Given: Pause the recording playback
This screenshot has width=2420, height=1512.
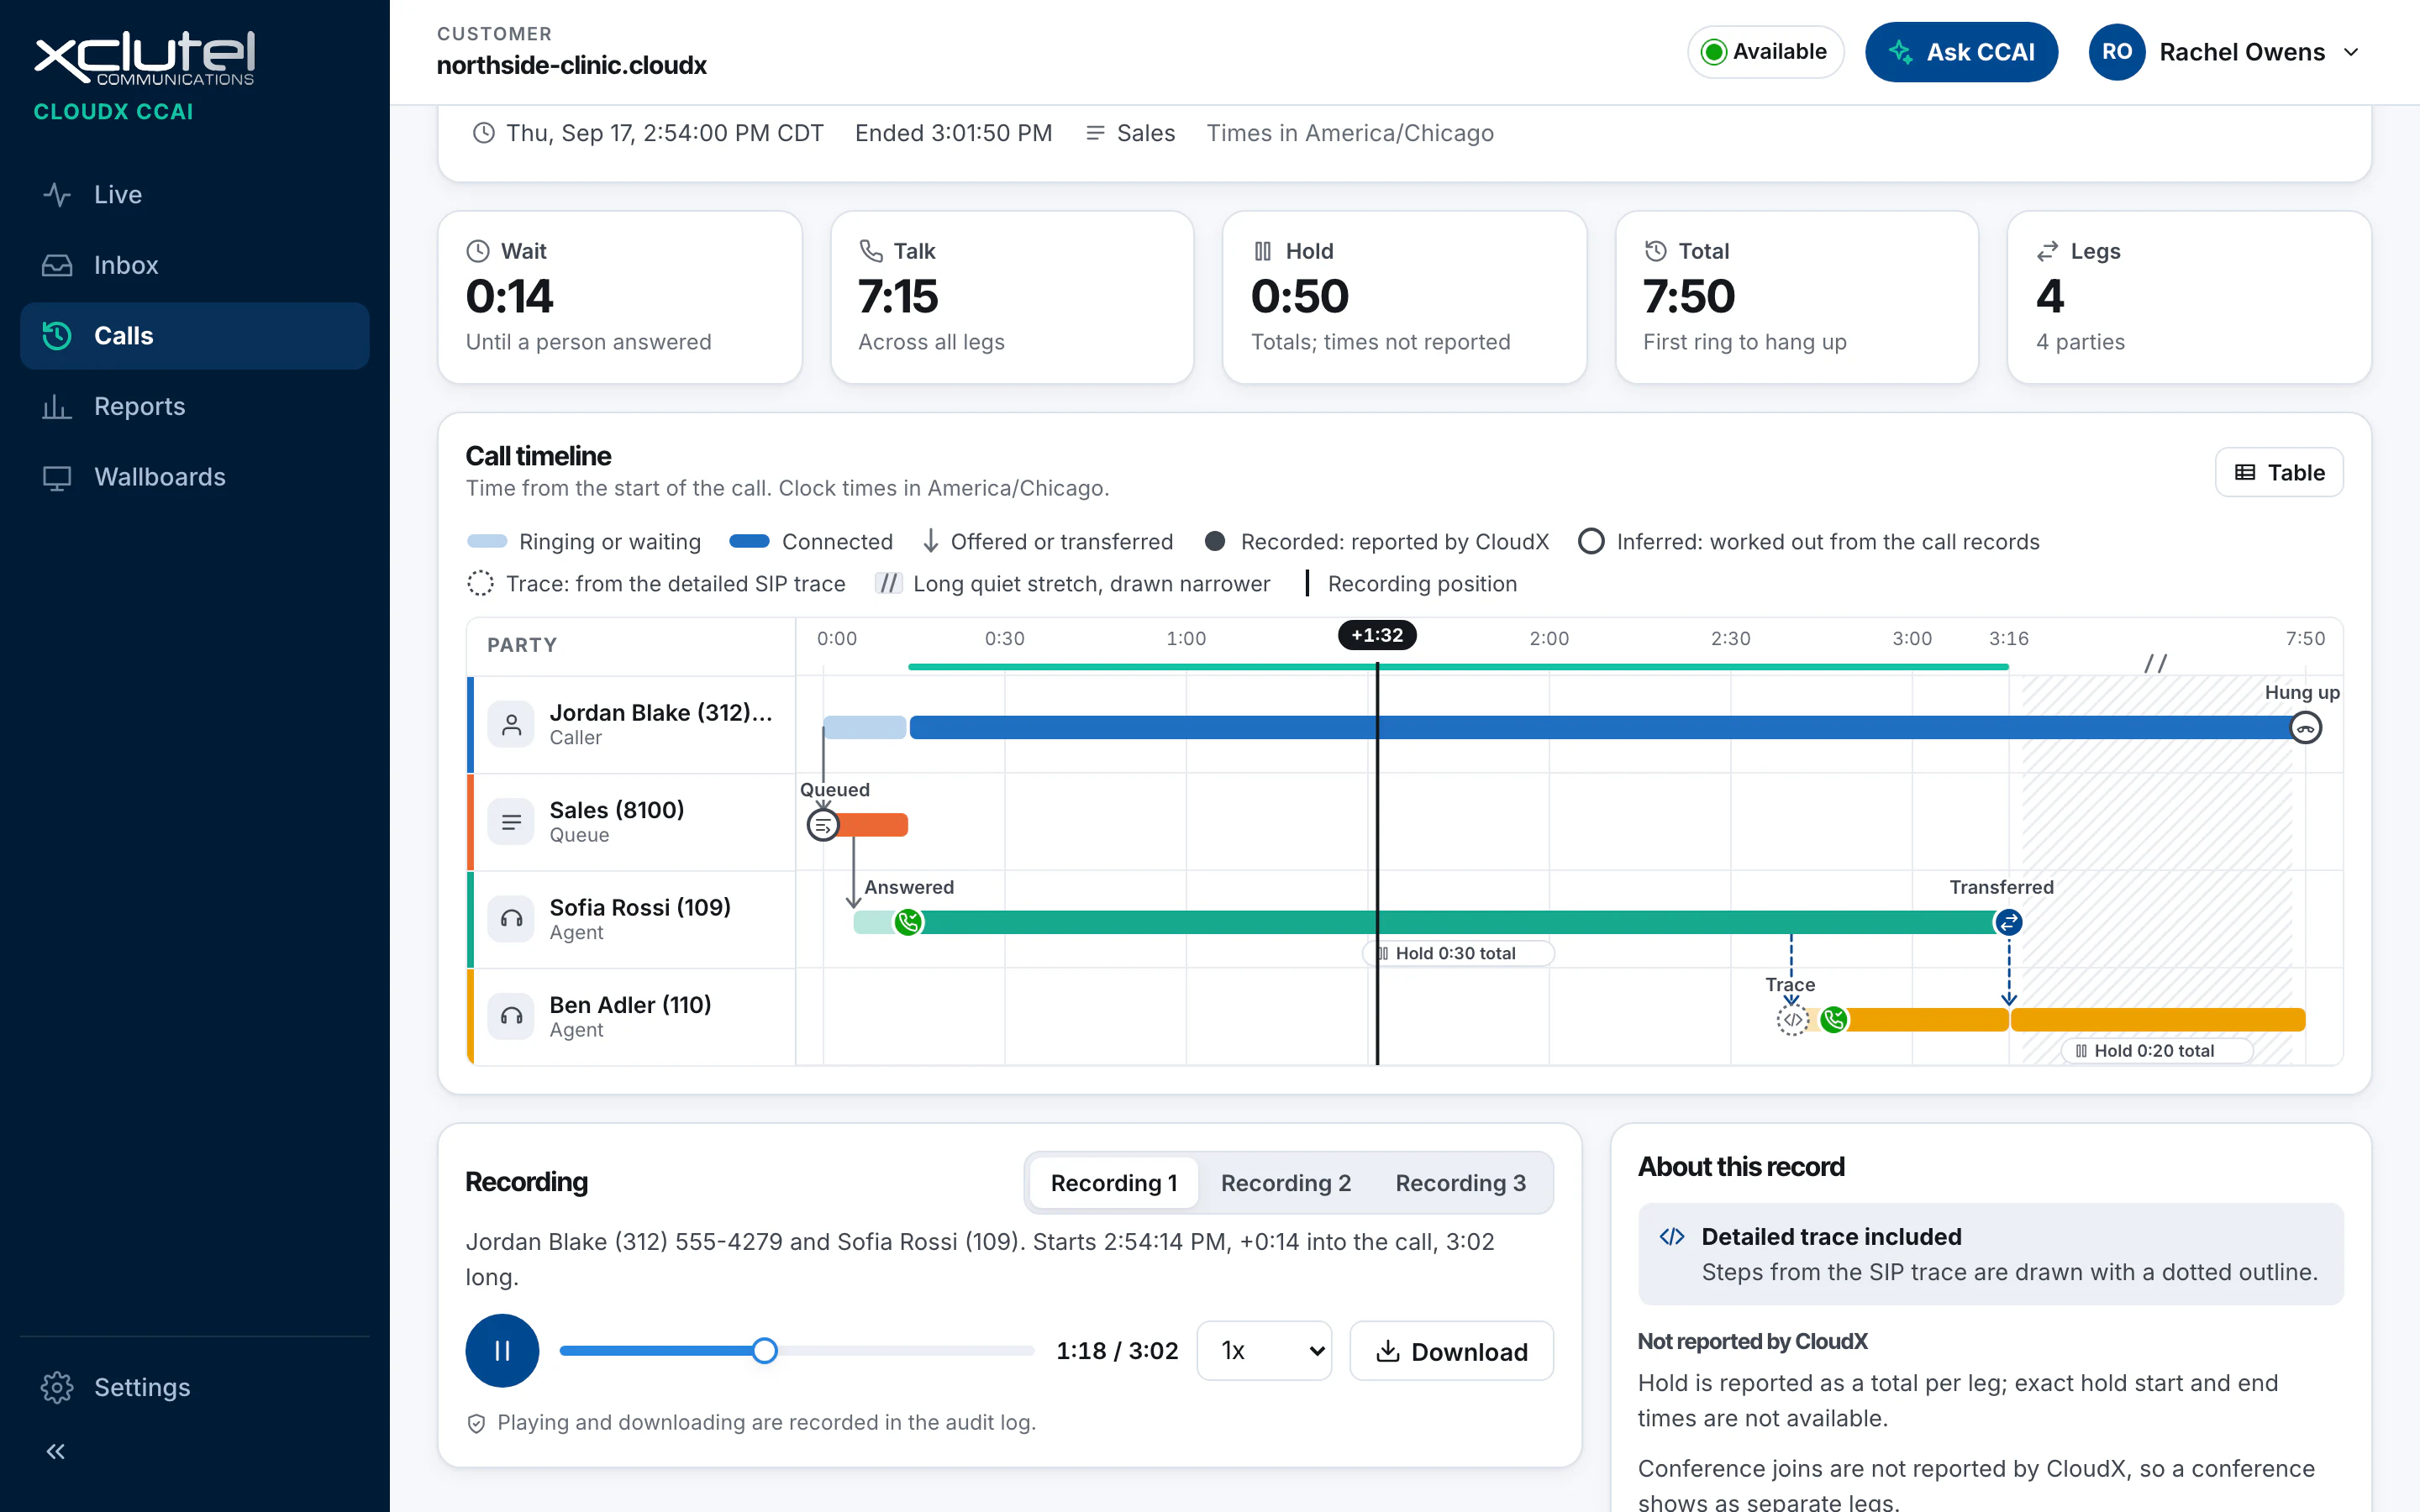Looking at the screenshot, I should pyautogui.click(x=502, y=1351).
